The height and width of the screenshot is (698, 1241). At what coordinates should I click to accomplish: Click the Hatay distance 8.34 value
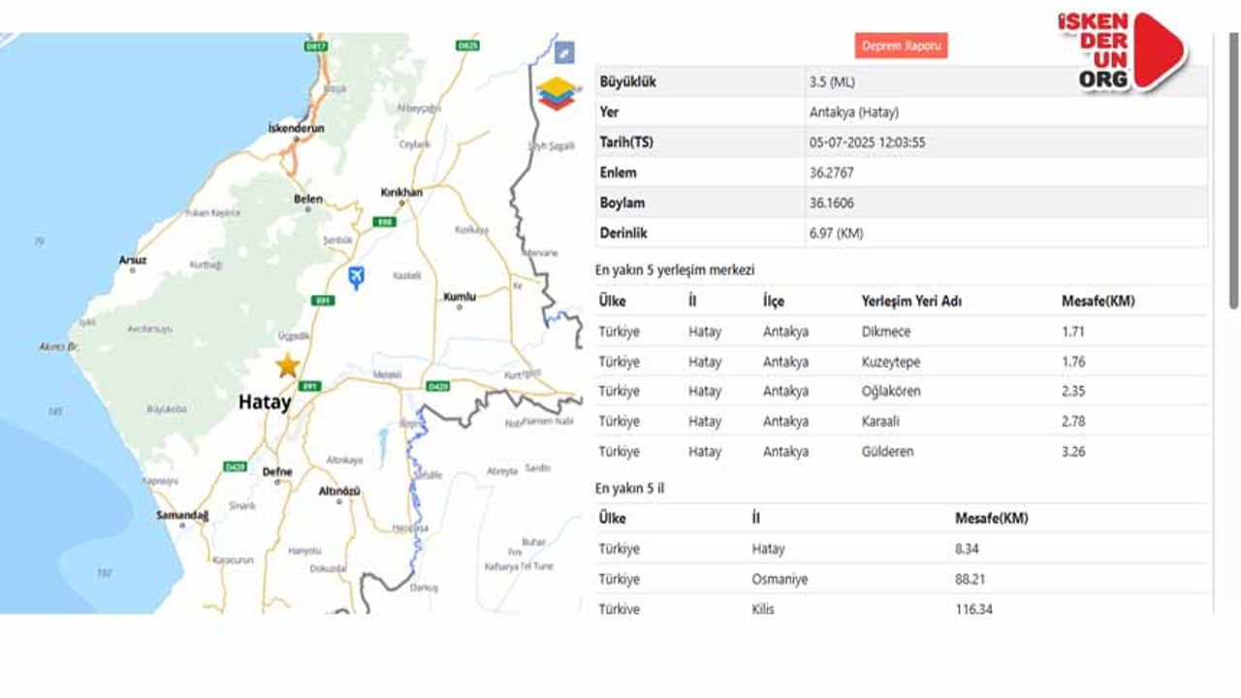967,549
